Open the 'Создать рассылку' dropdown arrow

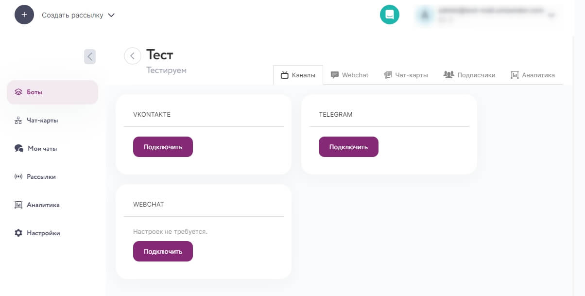111,15
